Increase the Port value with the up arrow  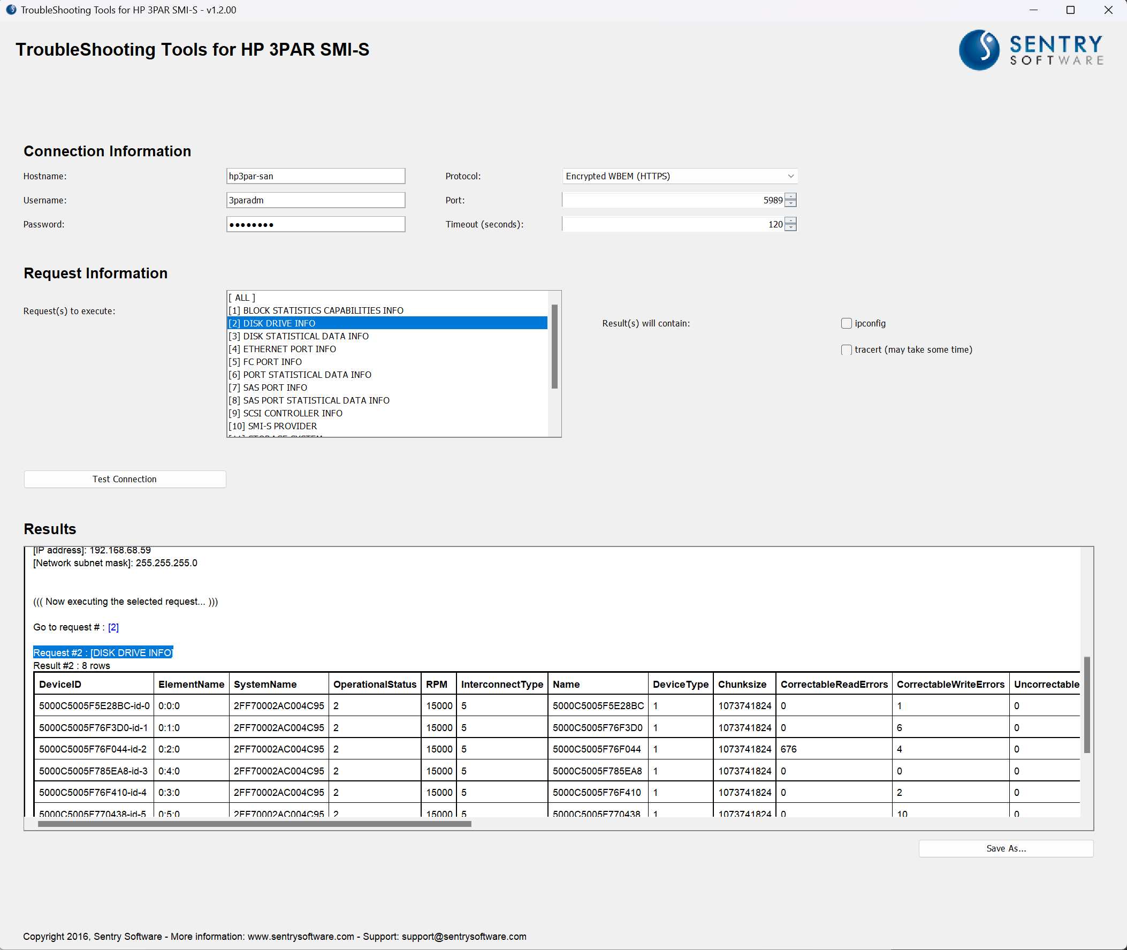[790, 196]
